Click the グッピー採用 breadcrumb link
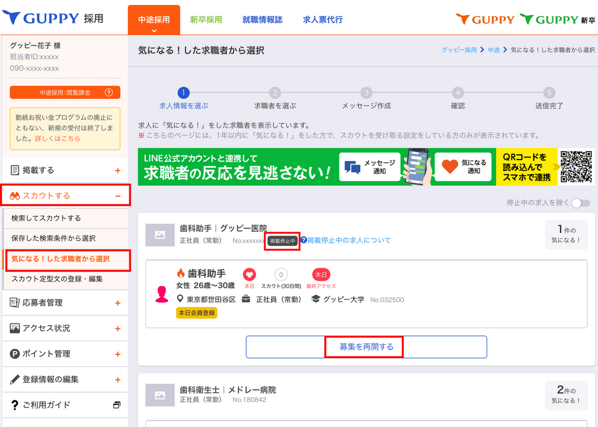Viewport: 598px width, 427px height. (459, 50)
